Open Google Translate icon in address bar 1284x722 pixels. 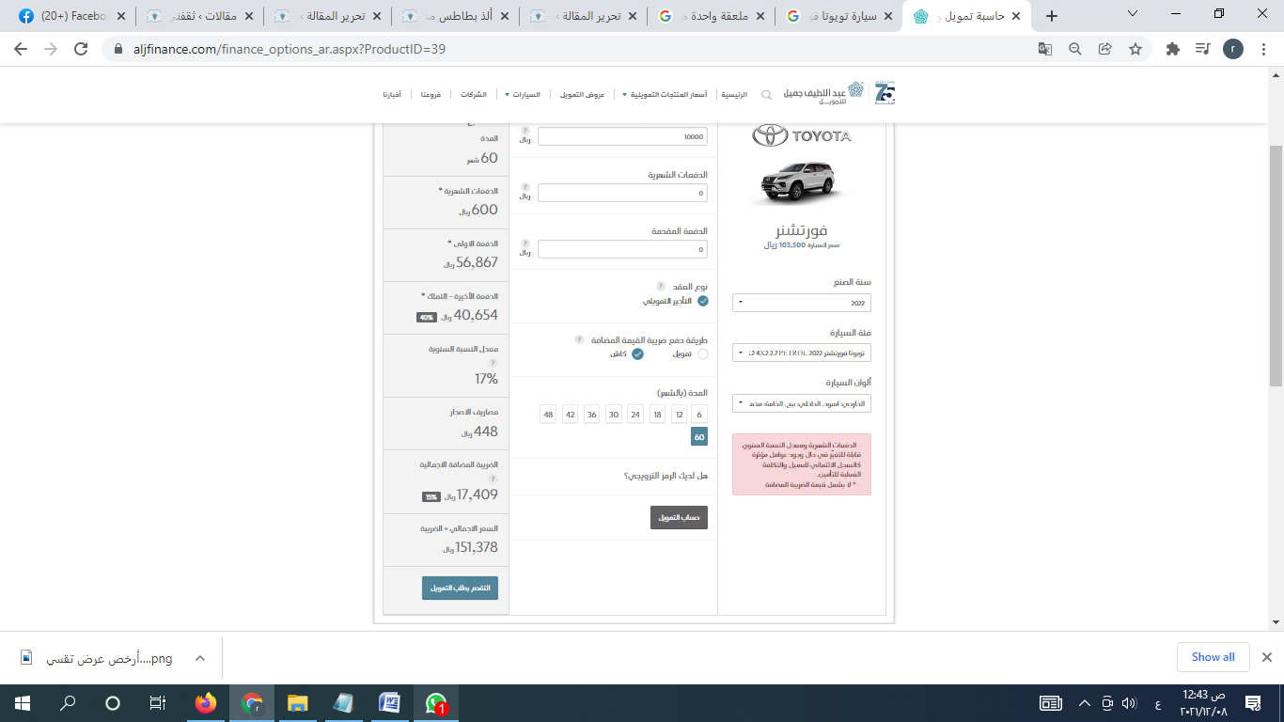pyautogui.click(x=1045, y=49)
